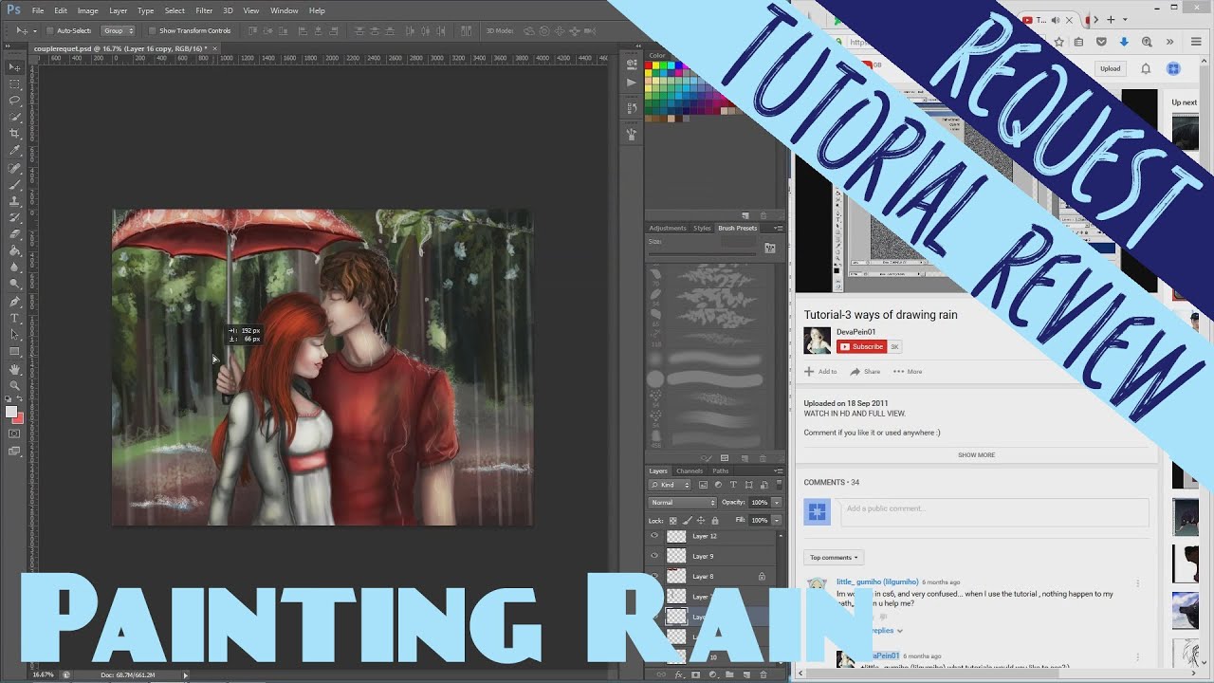Click the red Subscribe button
Viewport: 1214px width, 683px height.
(861, 346)
